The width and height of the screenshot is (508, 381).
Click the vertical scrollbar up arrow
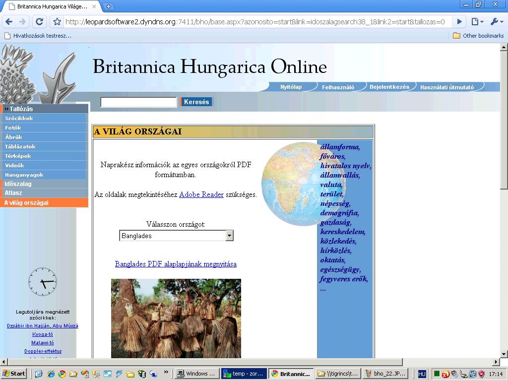pos(504,47)
